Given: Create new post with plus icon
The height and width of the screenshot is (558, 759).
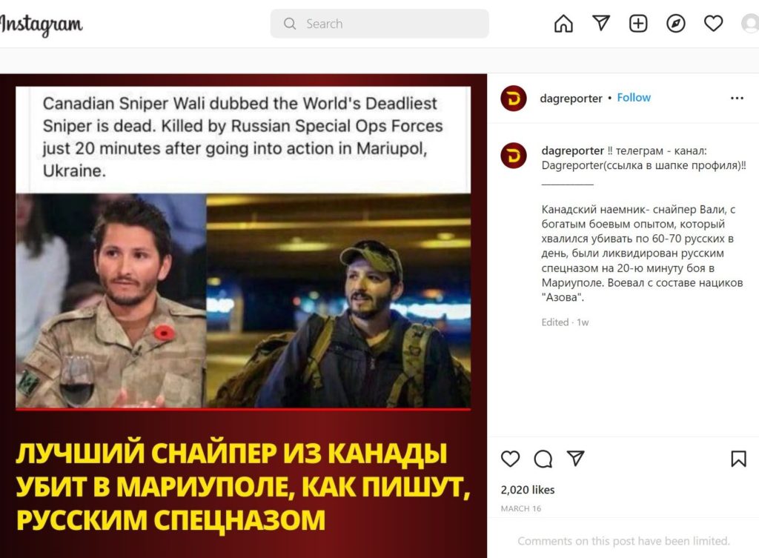Looking at the screenshot, I should click(638, 23).
